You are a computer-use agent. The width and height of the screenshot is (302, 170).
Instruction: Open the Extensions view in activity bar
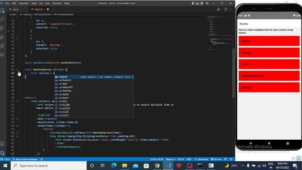pyautogui.click(x=2, y=46)
